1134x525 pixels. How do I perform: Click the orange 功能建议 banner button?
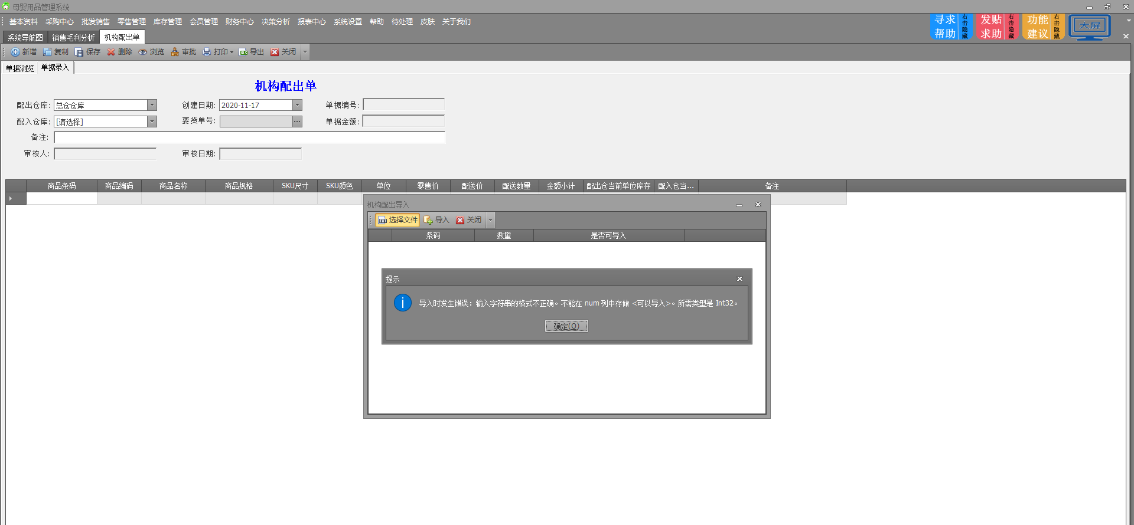tap(1043, 27)
